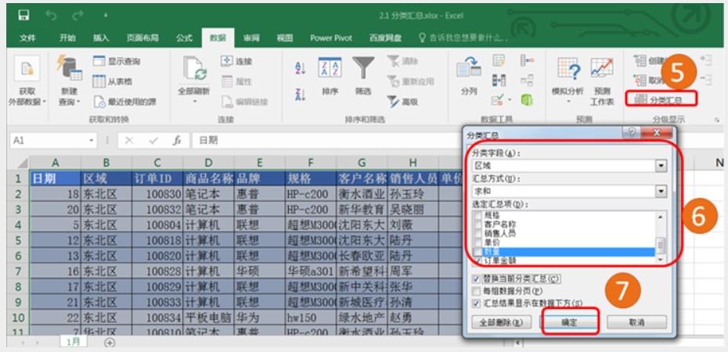
Task: Click the Consolidate icon in 数据工具
Action: (x=527, y=60)
